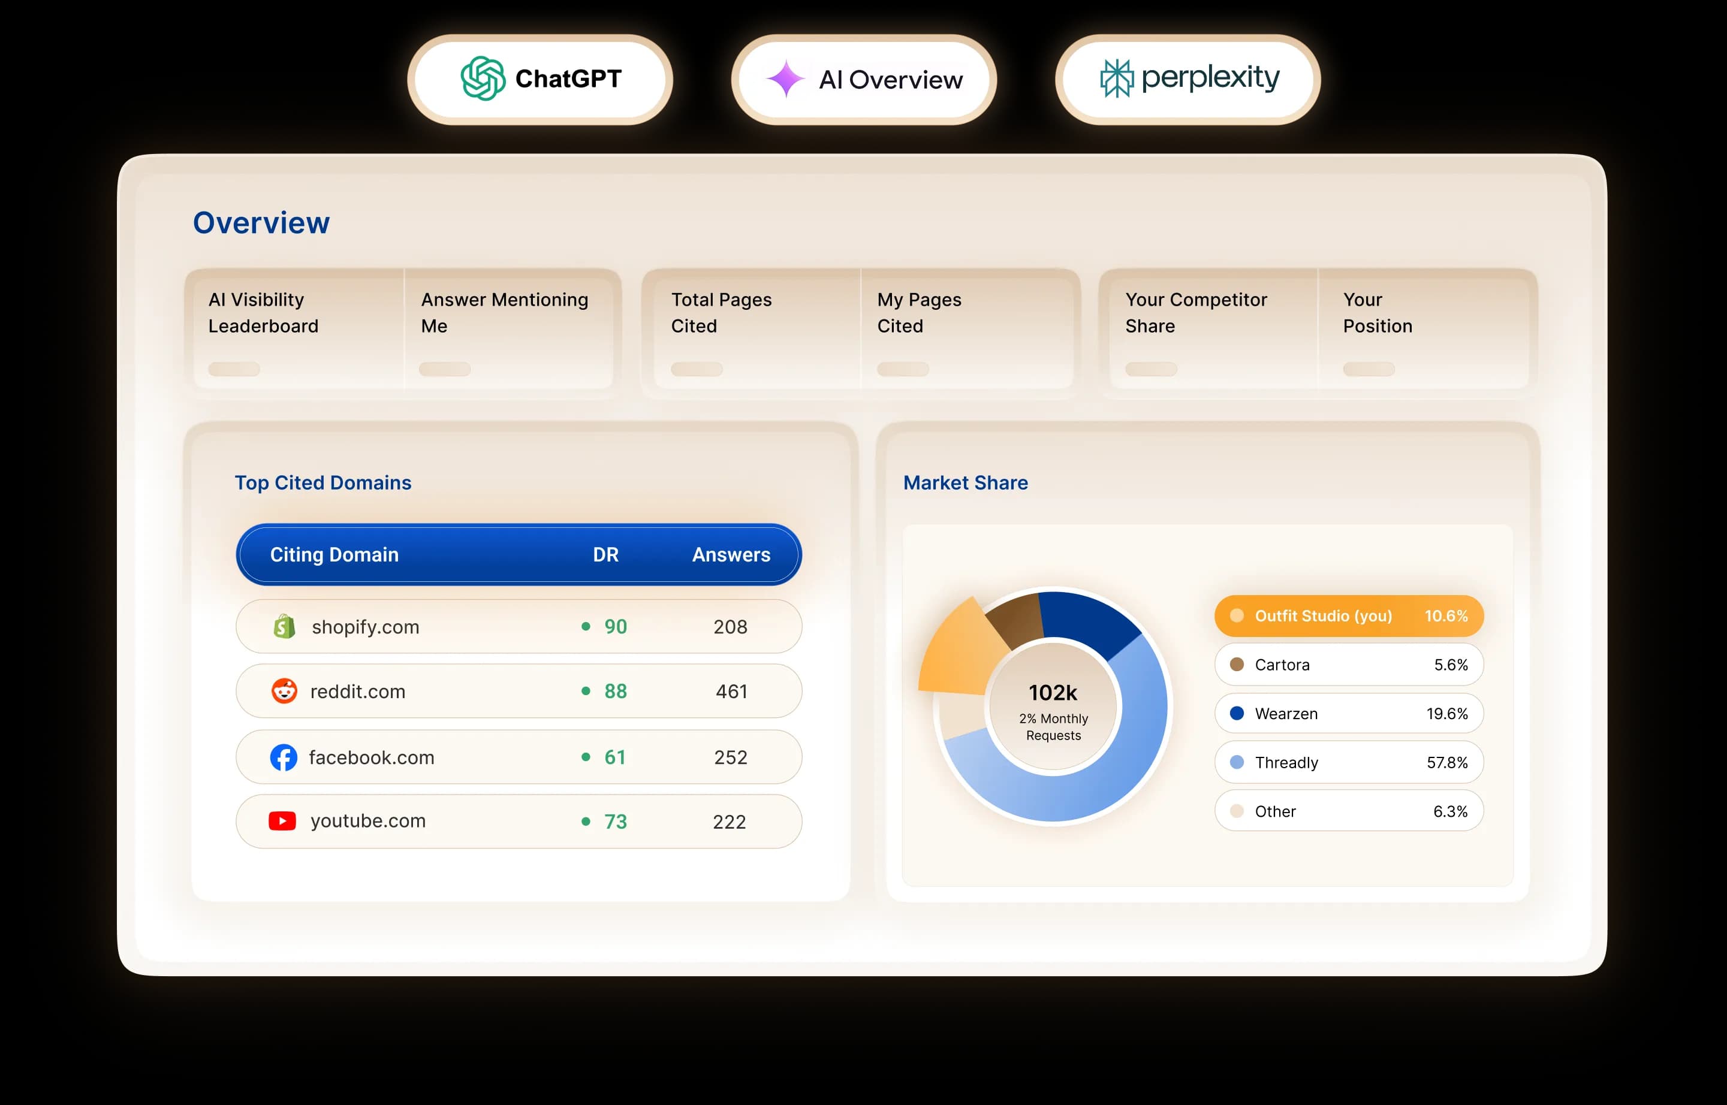Select the Threadly legend label

tap(1286, 763)
